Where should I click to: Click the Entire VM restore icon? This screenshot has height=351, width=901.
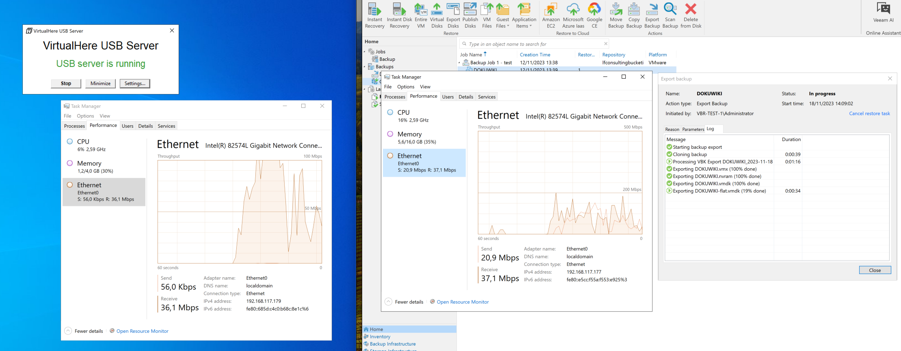click(x=421, y=15)
